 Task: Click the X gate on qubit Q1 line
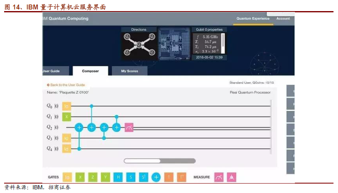coord(67,117)
